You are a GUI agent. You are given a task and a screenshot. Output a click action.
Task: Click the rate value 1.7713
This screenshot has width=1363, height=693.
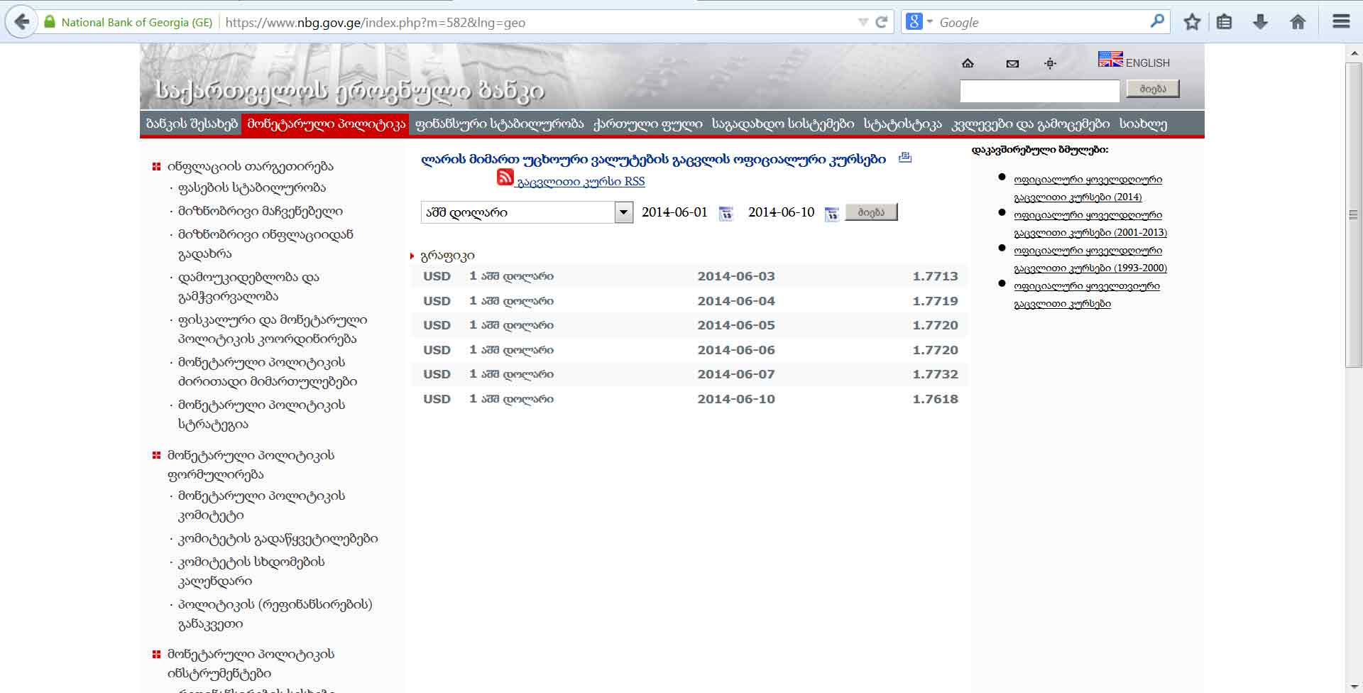(935, 276)
